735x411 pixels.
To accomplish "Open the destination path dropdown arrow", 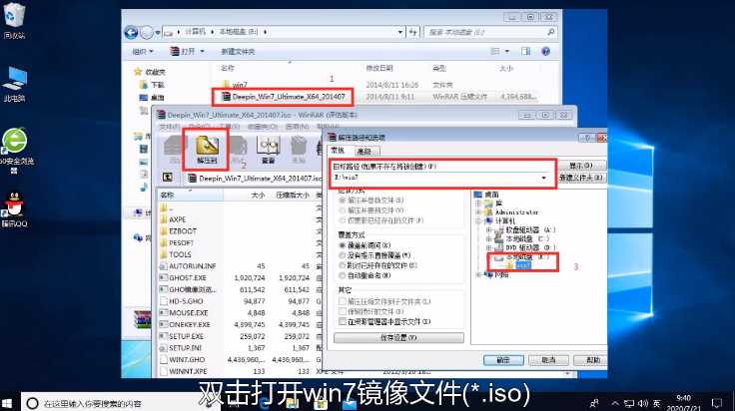I will 543,178.
